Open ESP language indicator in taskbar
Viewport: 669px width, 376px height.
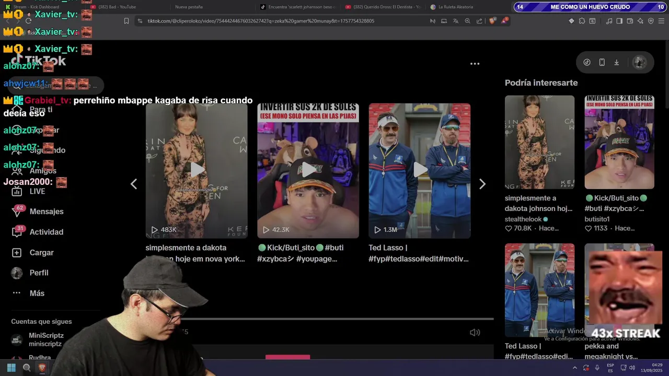[610, 368]
